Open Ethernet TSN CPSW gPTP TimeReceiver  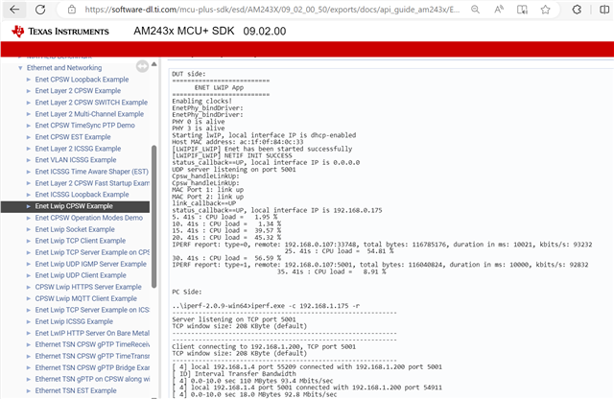point(92,344)
